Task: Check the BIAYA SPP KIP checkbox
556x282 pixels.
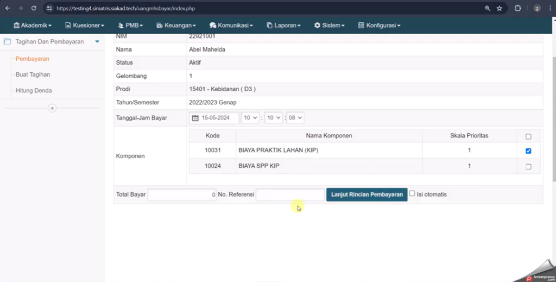Action: point(528,166)
